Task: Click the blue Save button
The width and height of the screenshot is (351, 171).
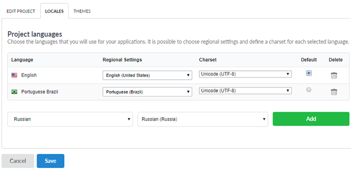Action: point(50,161)
